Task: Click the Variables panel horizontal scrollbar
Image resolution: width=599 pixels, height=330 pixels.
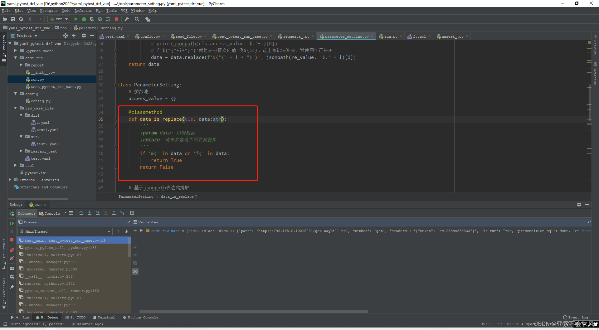Action: click(x=253, y=311)
